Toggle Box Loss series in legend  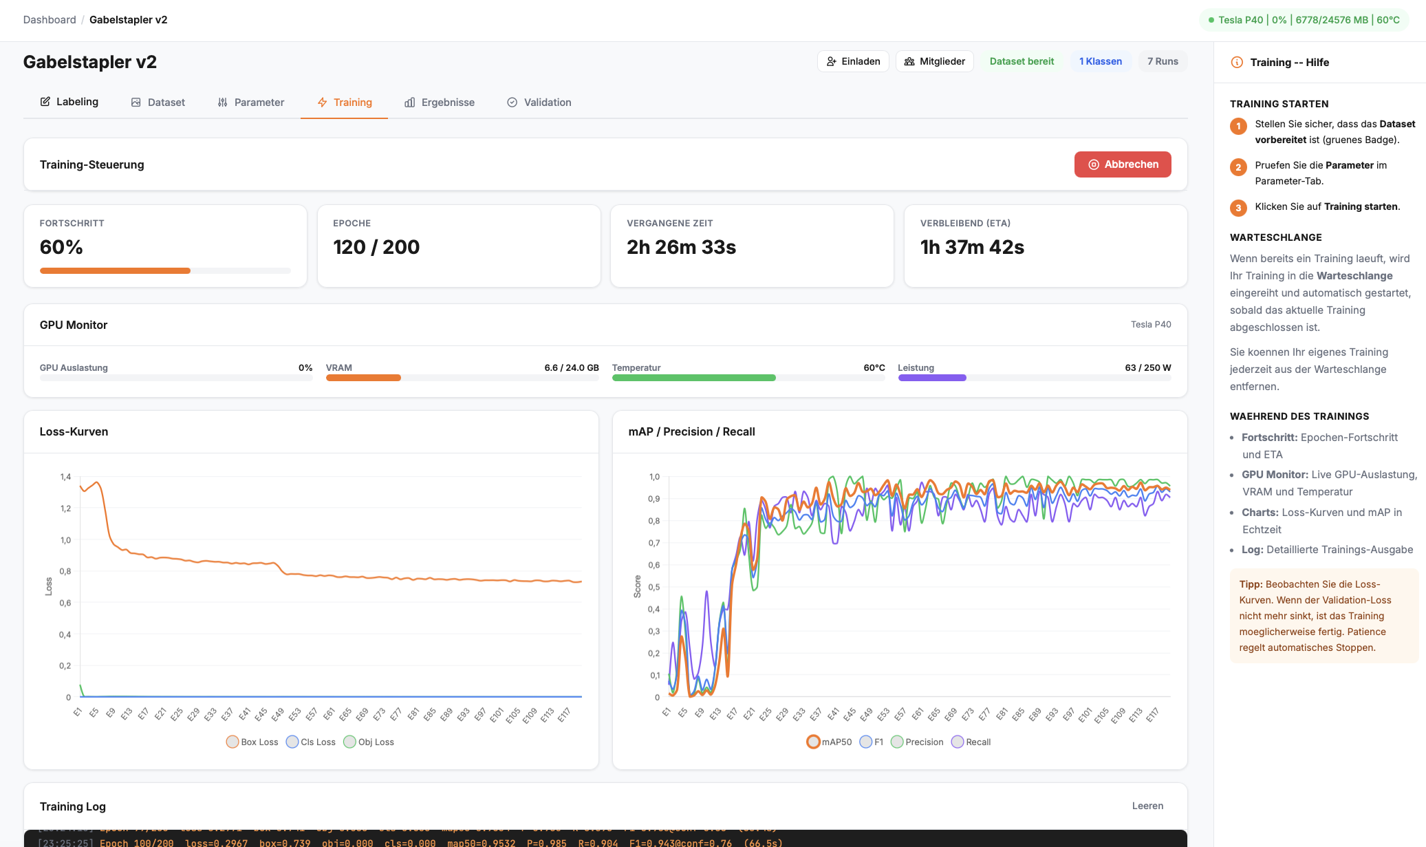[x=252, y=742]
